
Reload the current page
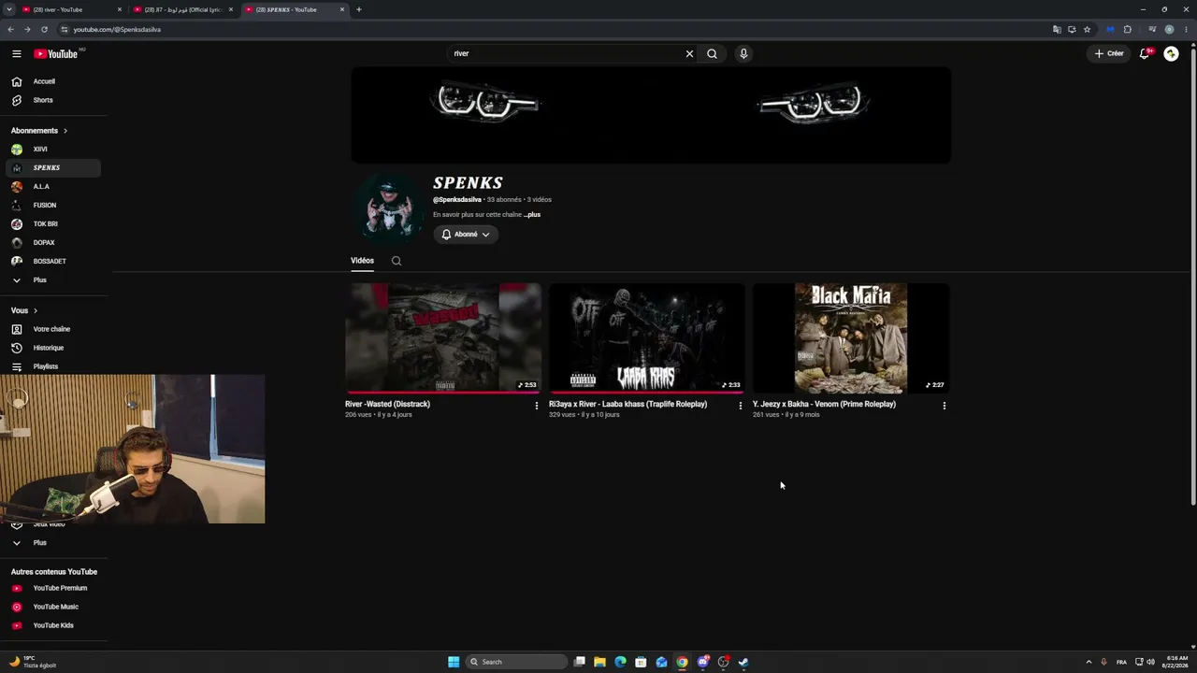click(44, 29)
